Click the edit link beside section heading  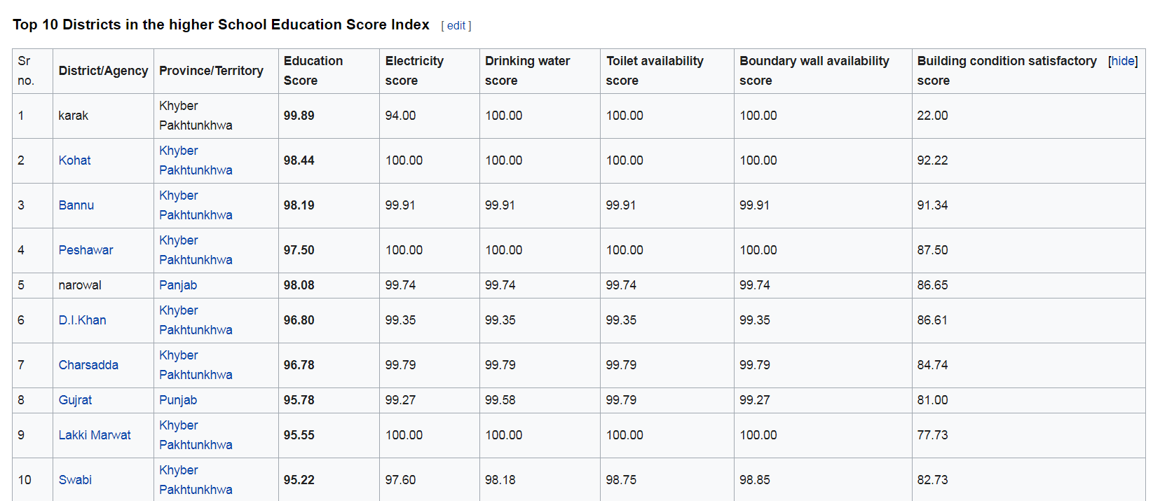pos(456,26)
